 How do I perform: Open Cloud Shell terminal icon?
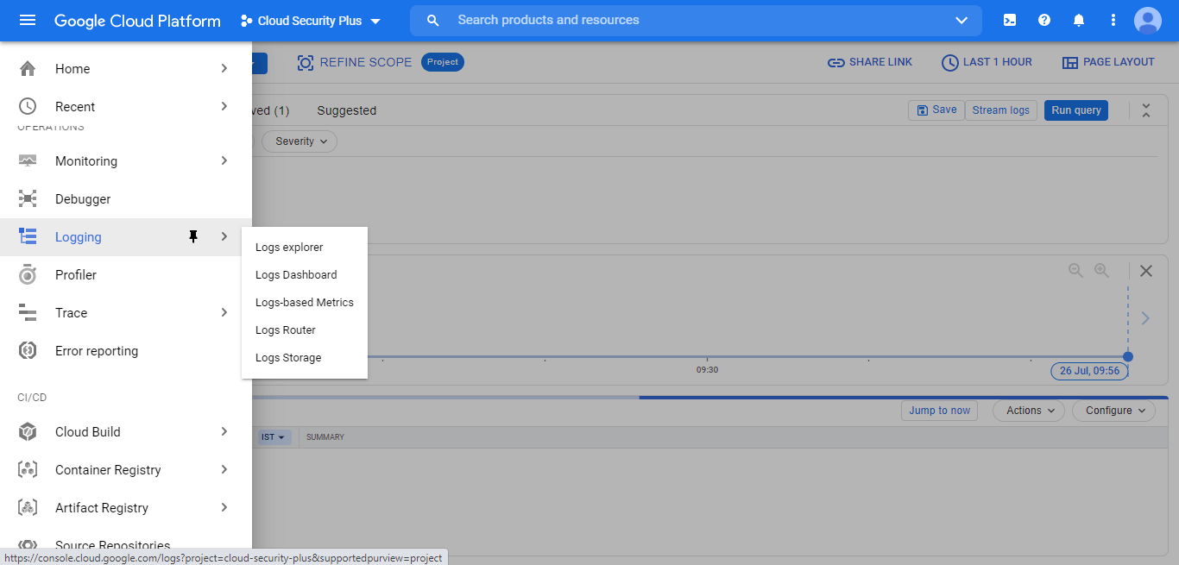click(1010, 21)
